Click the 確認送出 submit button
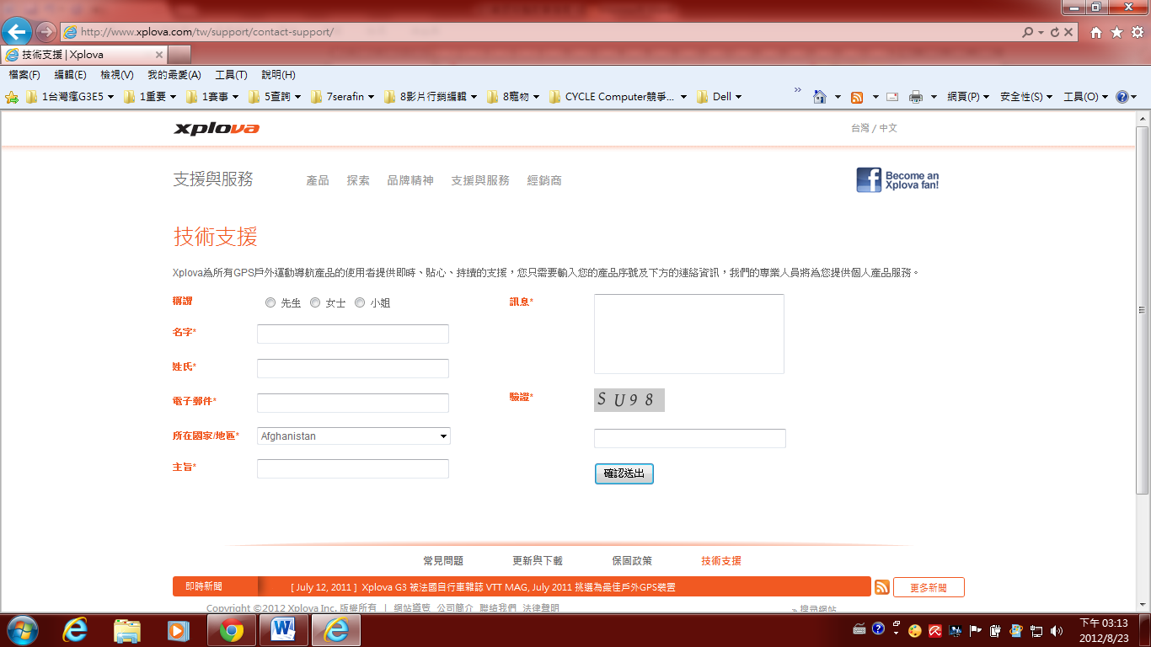Screen dimensions: 1151x647 [x=624, y=473]
